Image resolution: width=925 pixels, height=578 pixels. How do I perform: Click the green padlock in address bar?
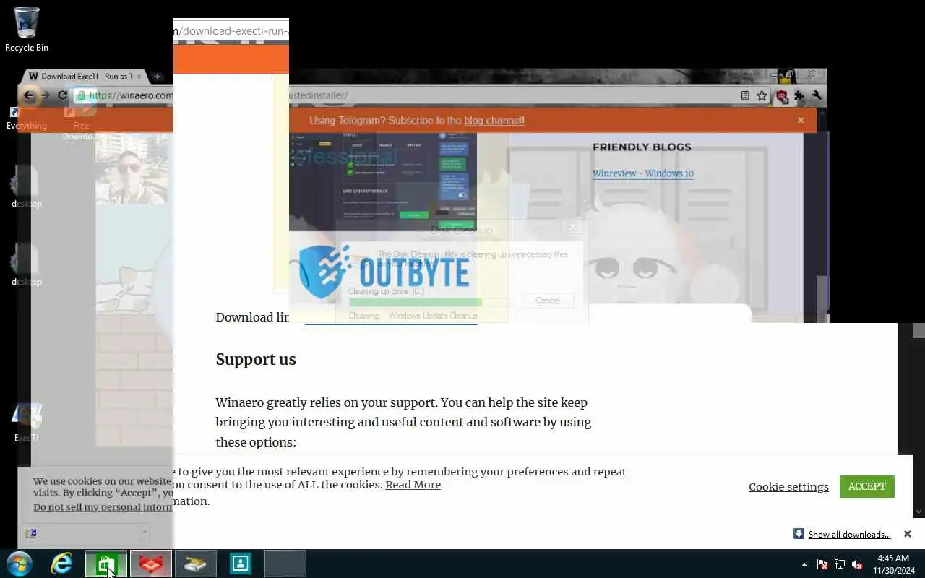click(x=82, y=95)
